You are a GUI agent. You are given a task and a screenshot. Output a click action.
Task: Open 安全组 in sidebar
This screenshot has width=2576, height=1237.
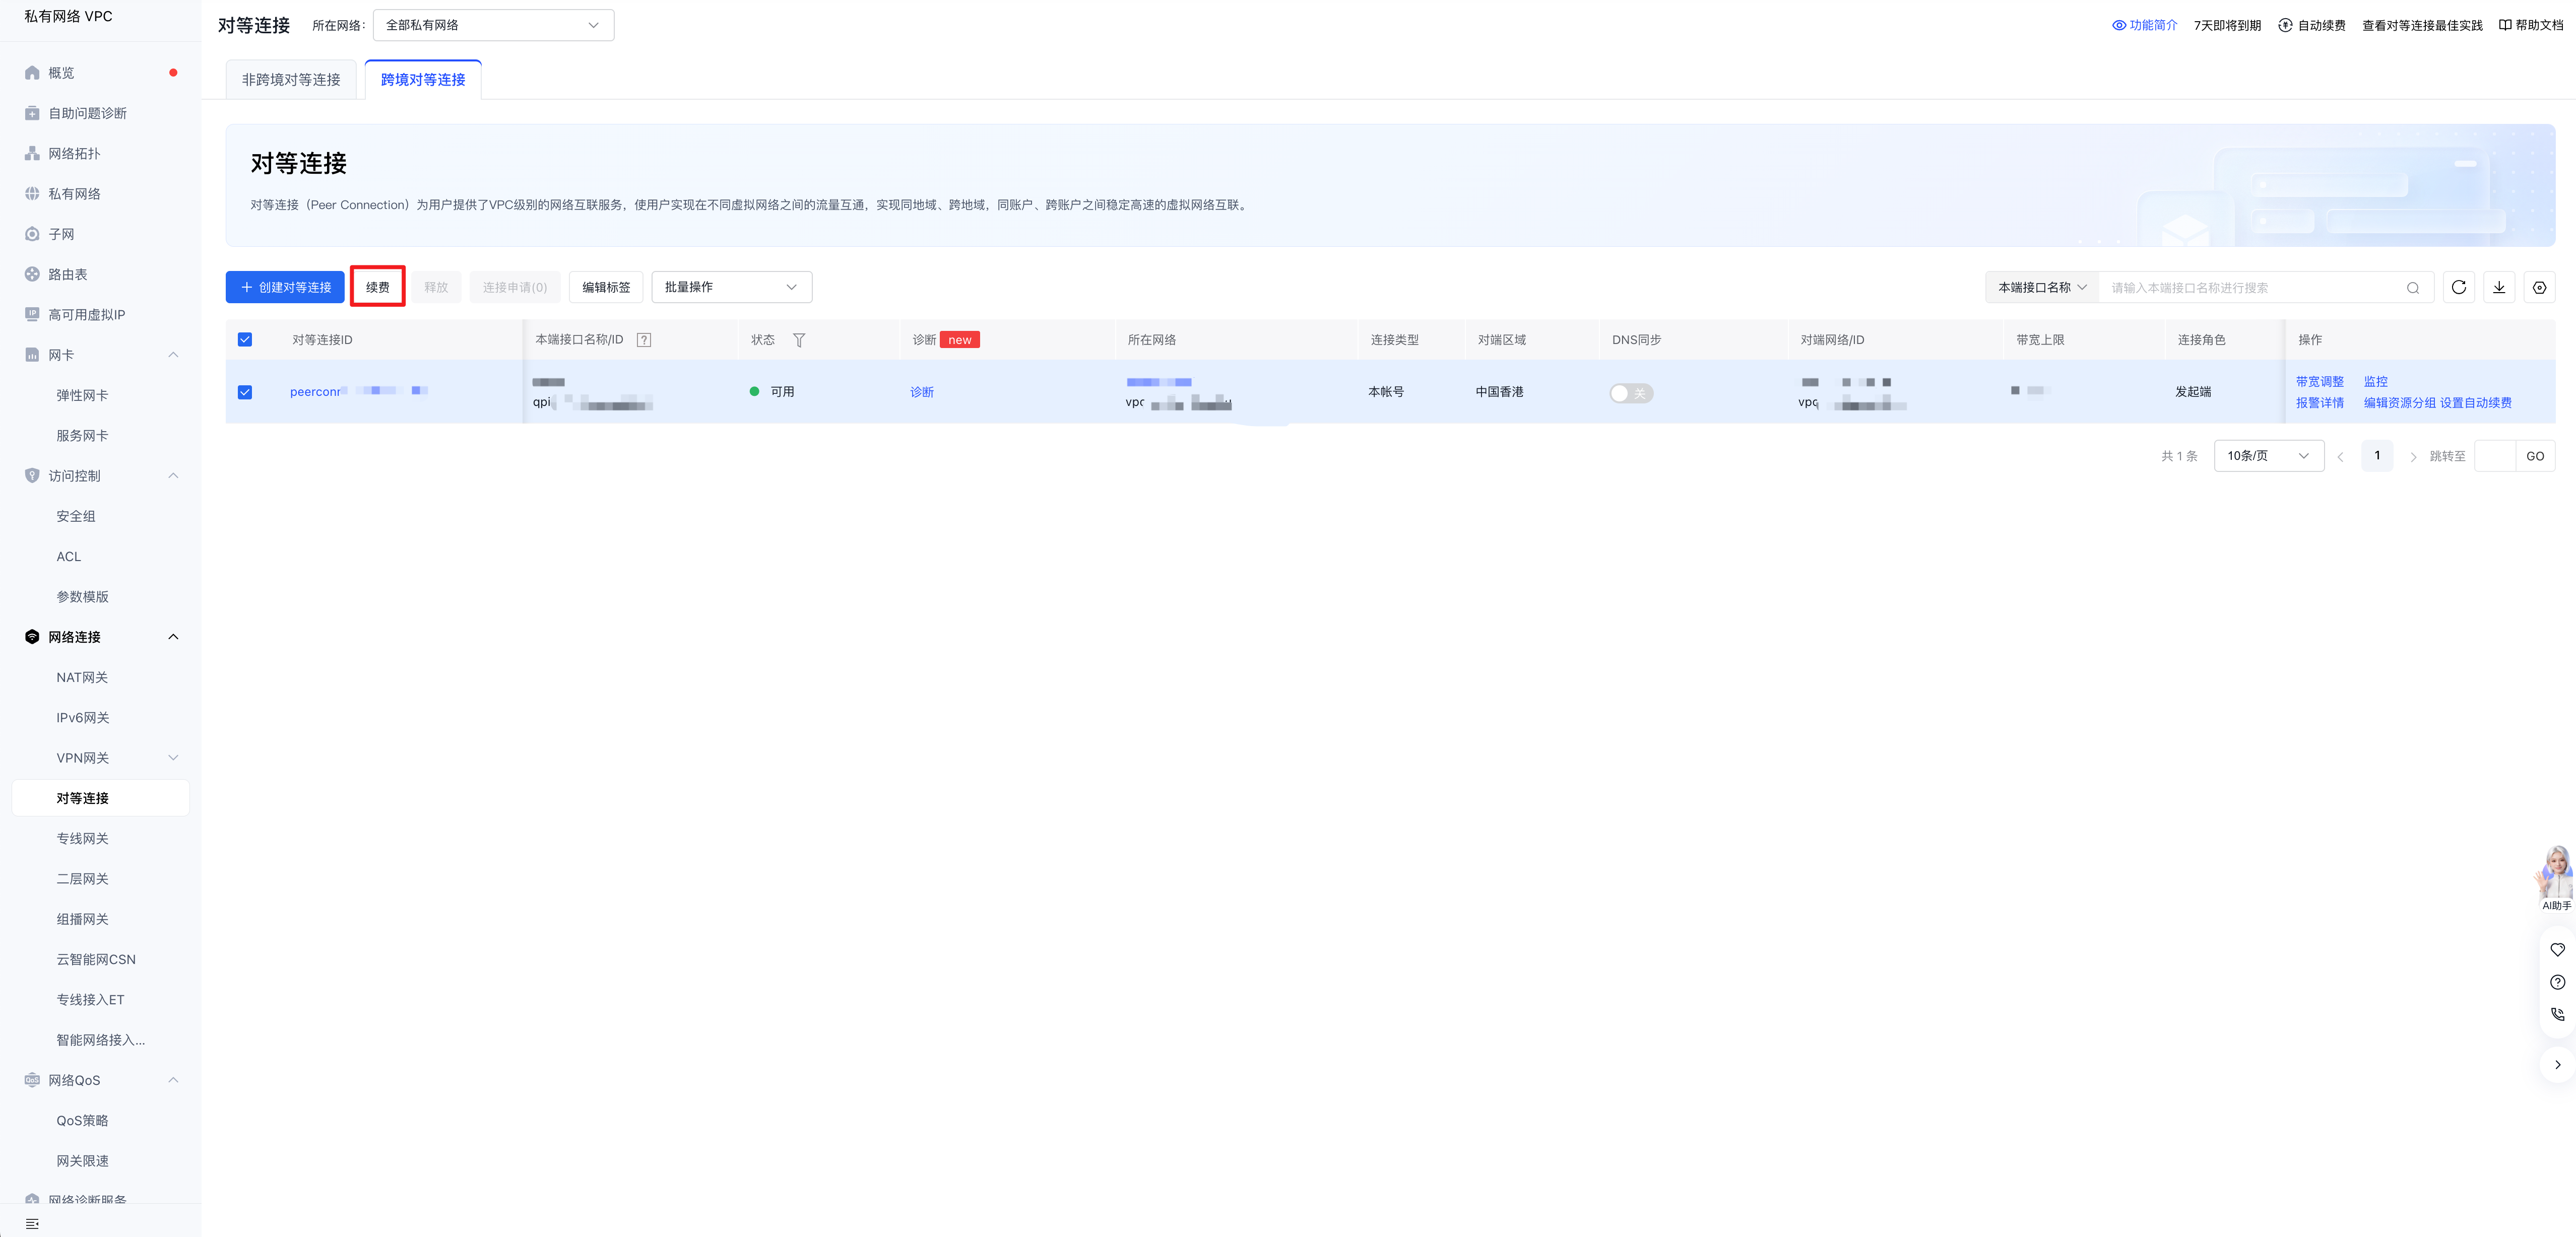(x=76, y=517)
